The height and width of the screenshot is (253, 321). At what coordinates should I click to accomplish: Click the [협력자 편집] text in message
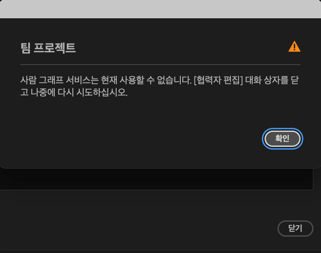(218, 80)
